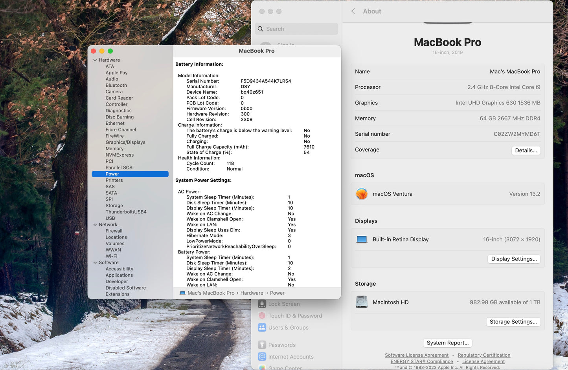Select the Touch ID & Password fingerprint icon
568x370 pixels.
tap(262, 315)
